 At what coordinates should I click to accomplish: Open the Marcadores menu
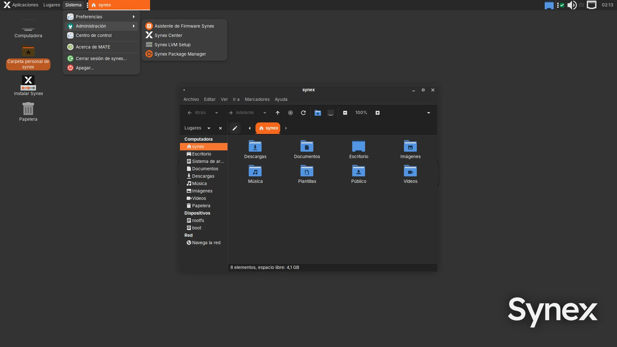[x=257, y=99]
